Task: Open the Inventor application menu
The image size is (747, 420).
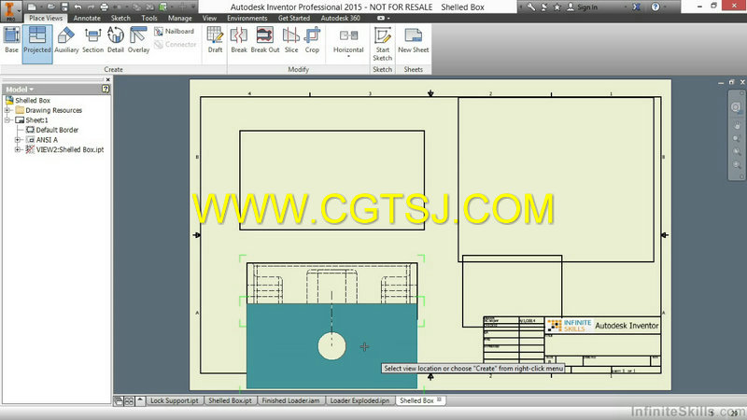Action: tap(9, 10)
